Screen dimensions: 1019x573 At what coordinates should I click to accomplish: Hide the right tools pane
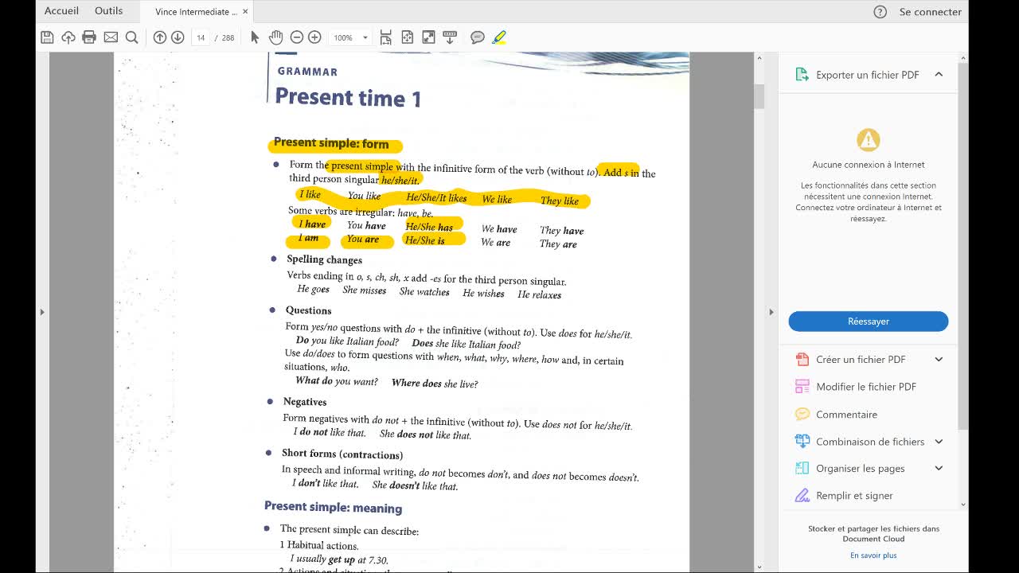pos(771,312)
